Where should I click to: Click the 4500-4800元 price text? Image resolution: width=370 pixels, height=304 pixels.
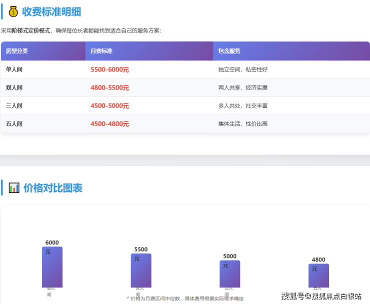109,123
